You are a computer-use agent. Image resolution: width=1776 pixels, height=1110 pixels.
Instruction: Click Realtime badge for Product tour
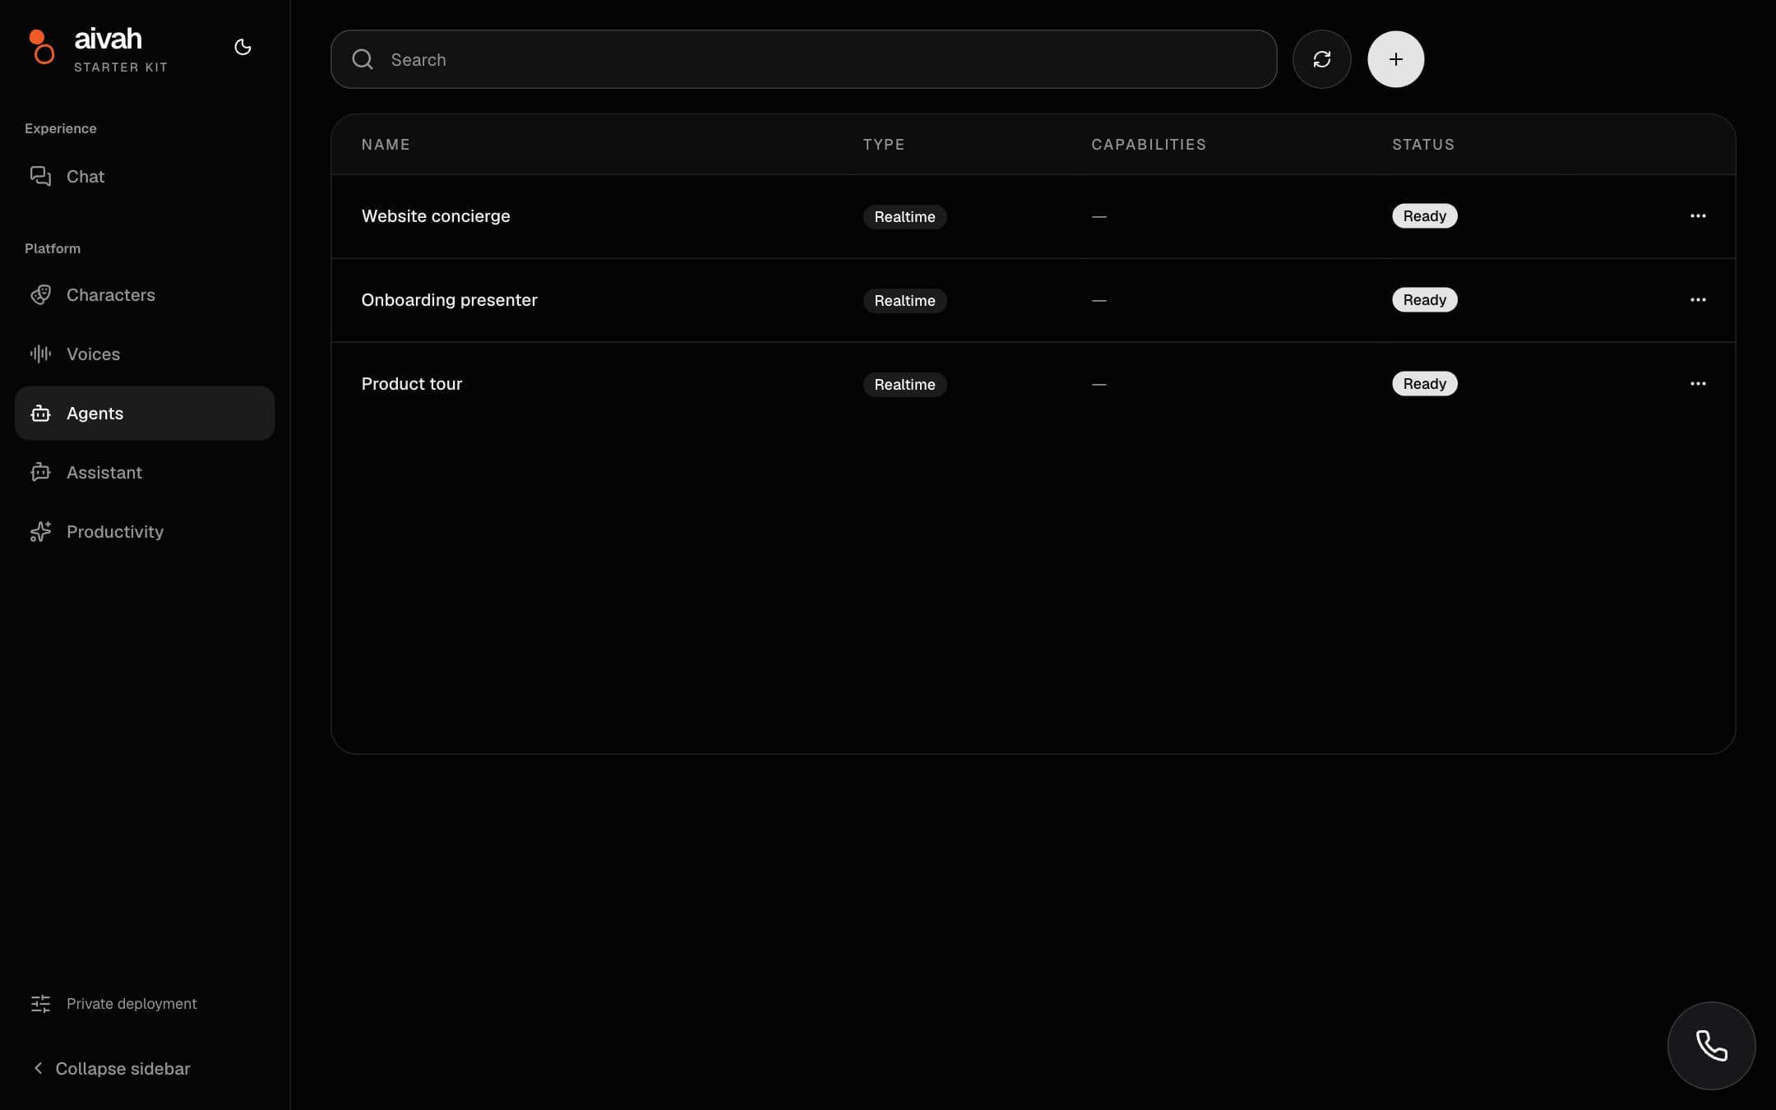click(x=904, y=384)
